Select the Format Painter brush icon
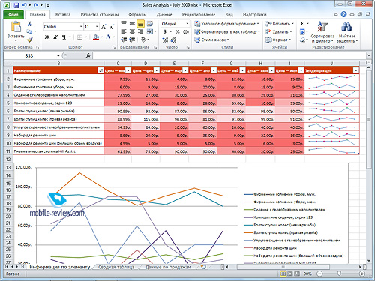Viewport: 375px width, 281px height. pyautogui.click(x=30, y=40)
